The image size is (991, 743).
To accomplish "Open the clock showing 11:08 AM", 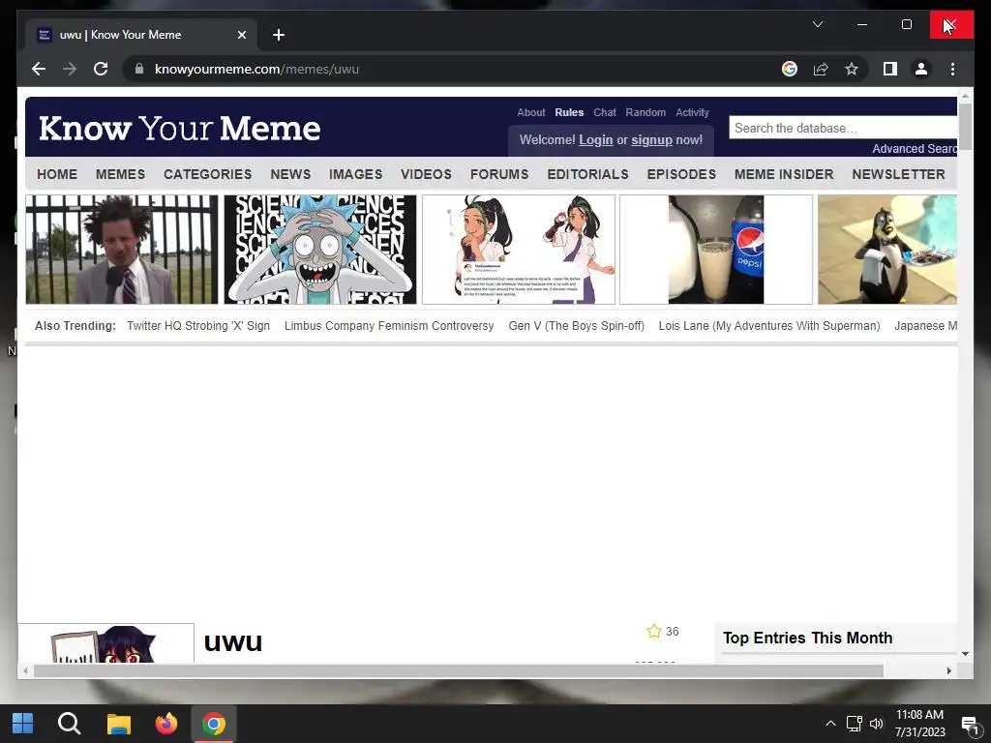I will [x=919, y=724].
